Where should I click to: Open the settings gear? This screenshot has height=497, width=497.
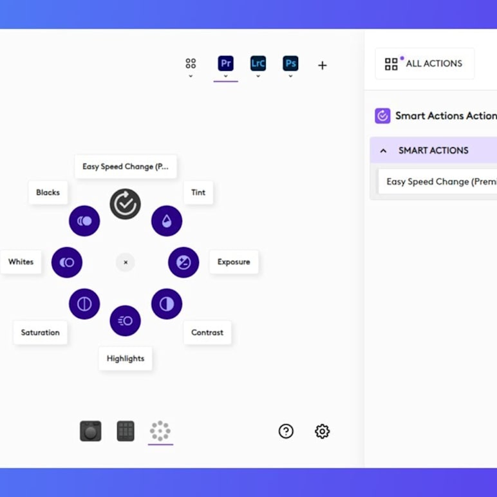(323, 431)
